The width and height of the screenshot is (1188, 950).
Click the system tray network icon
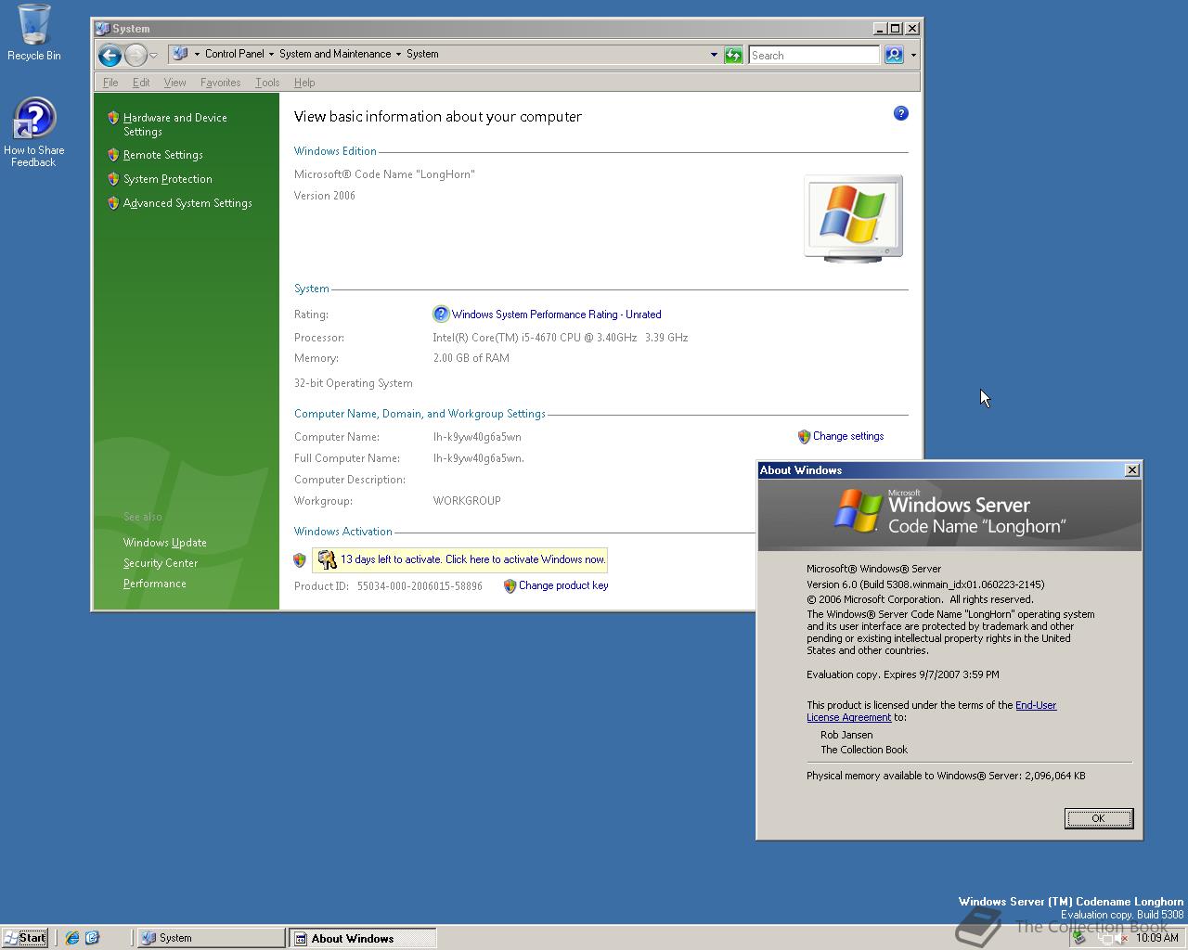point(1104,938)
